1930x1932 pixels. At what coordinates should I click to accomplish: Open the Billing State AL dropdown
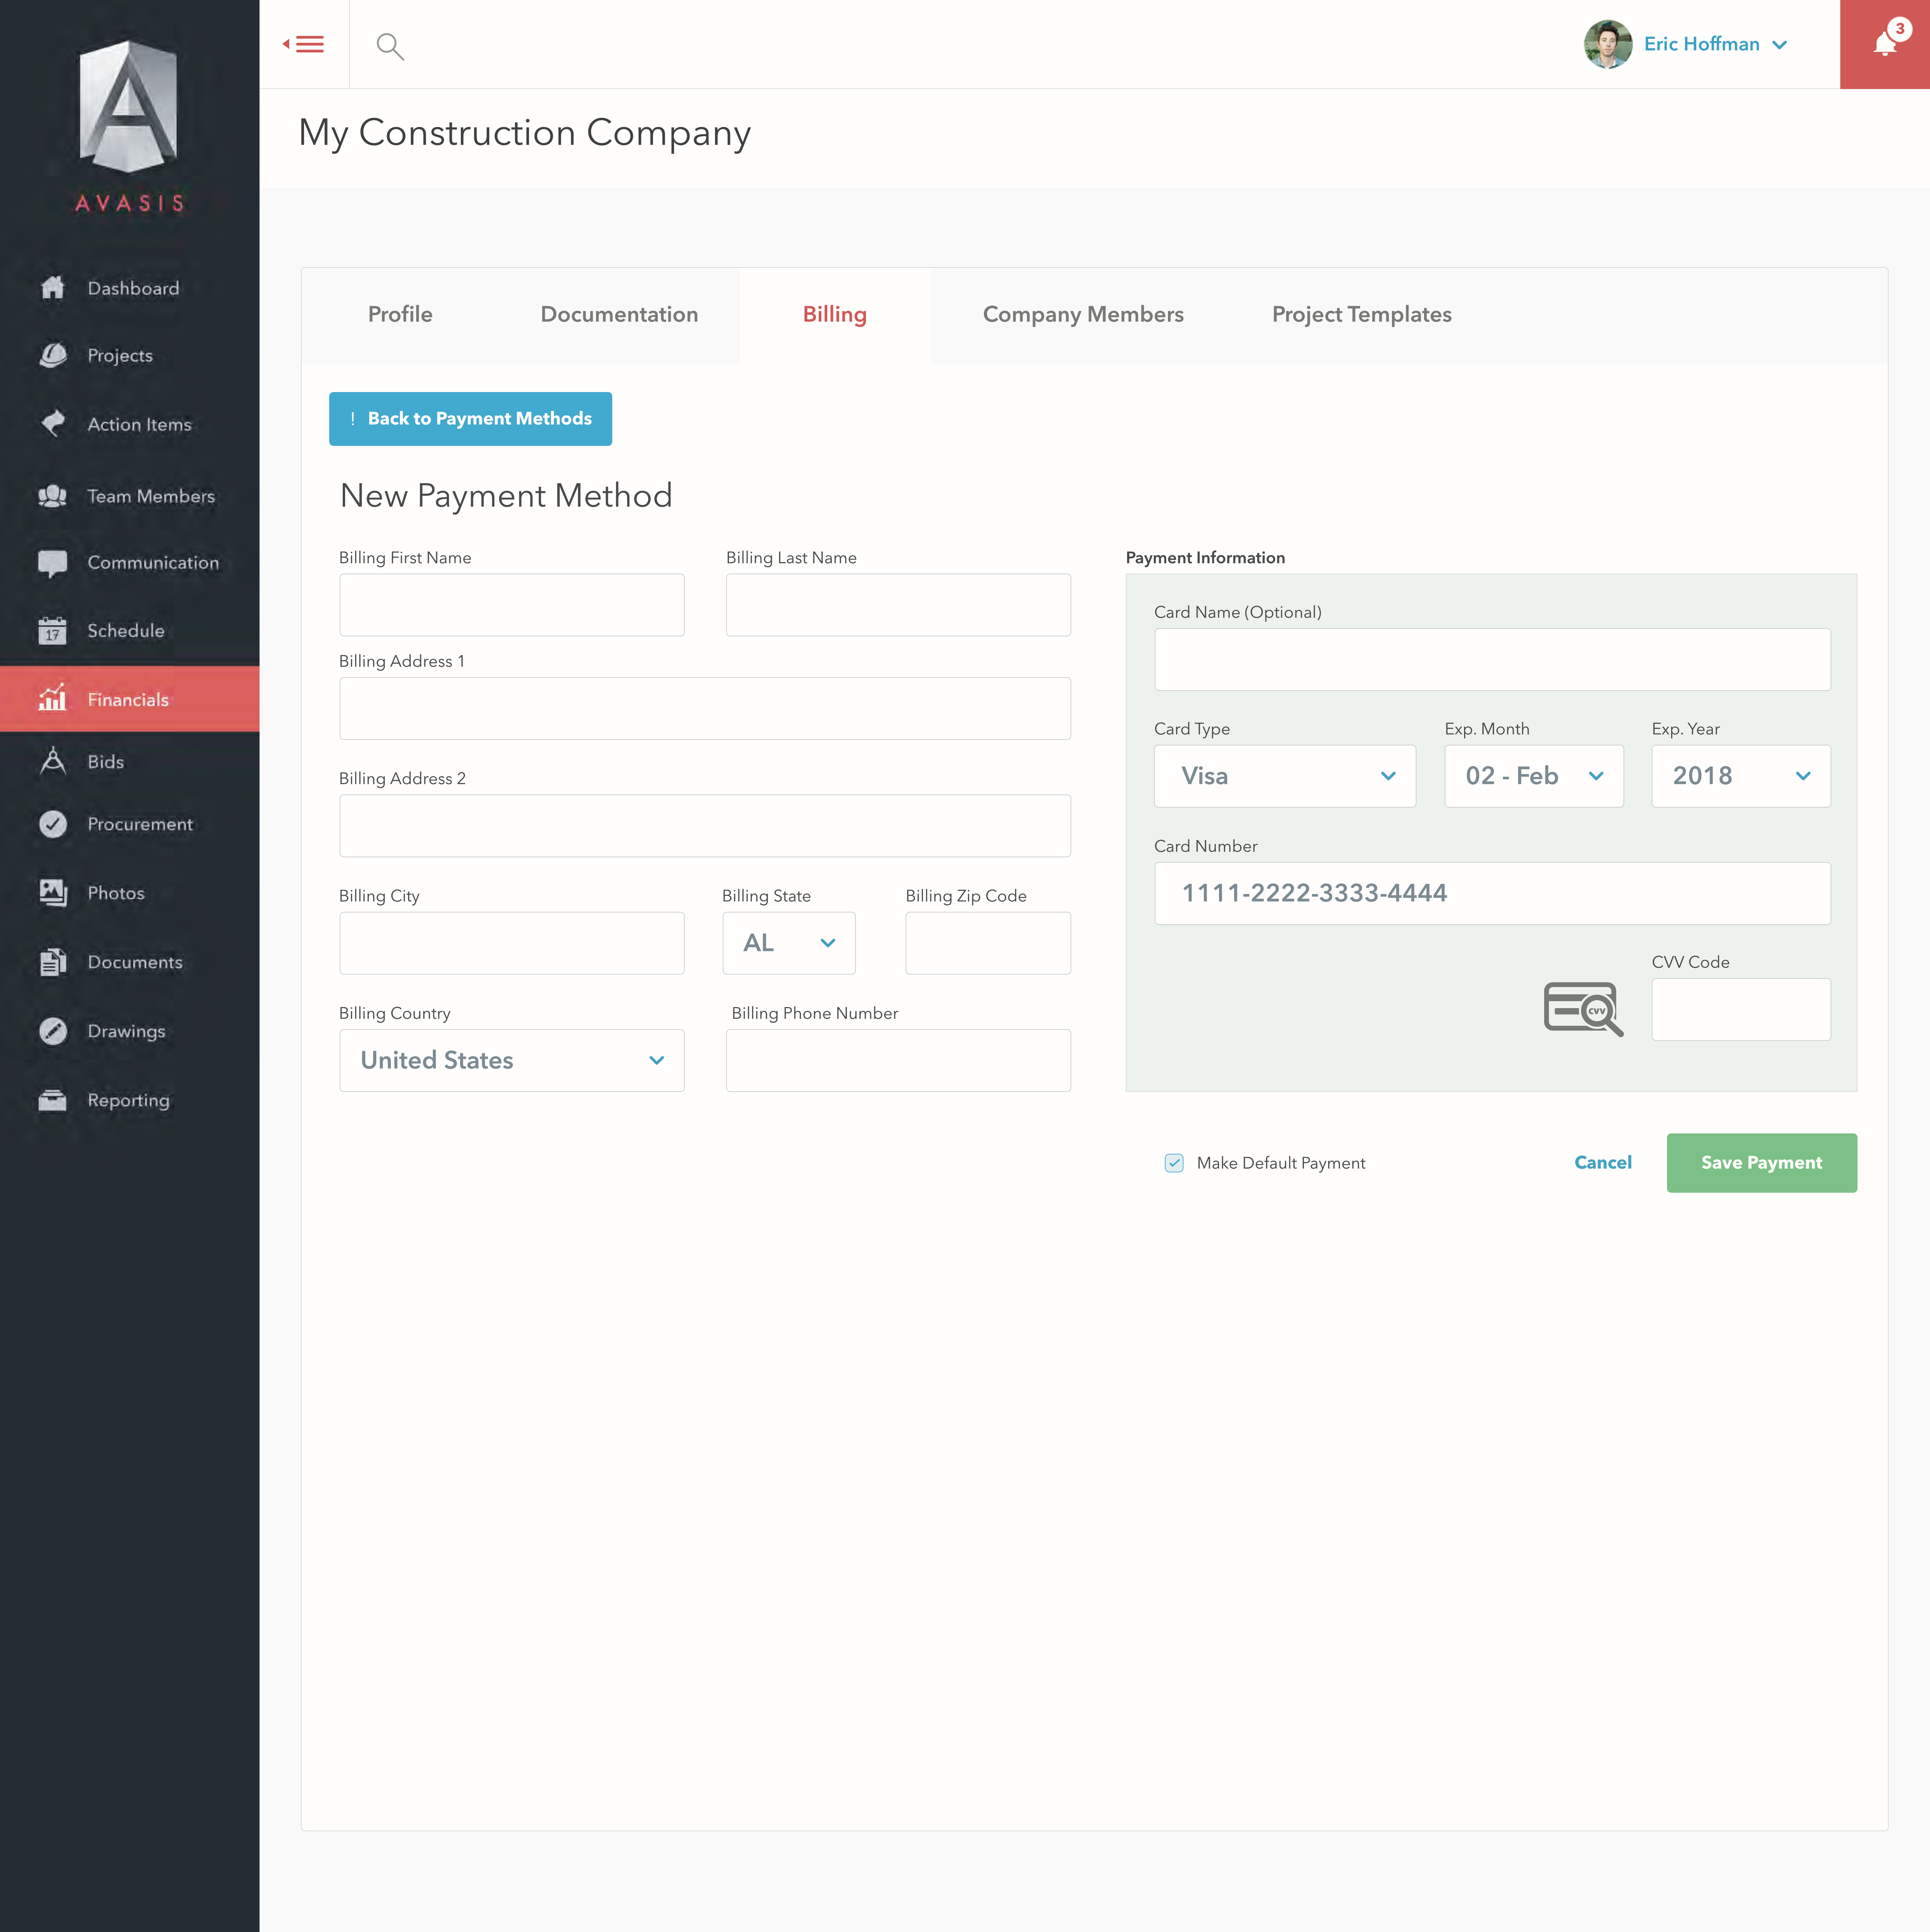[x=789, y=943]
